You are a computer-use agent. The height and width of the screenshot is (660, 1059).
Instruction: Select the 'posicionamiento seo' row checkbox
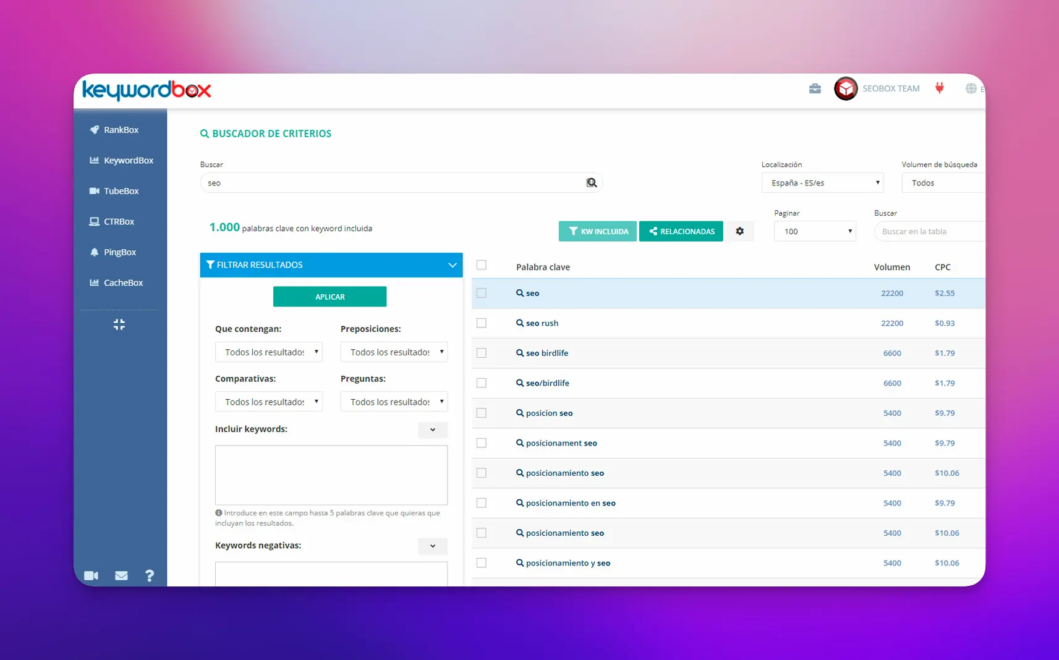[x=482, y=473]
